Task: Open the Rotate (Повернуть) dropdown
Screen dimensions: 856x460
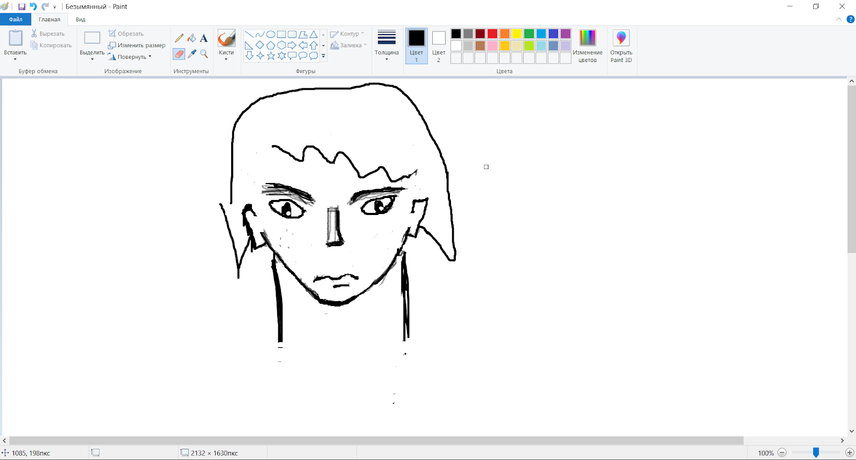Action: tap(129, 57)
